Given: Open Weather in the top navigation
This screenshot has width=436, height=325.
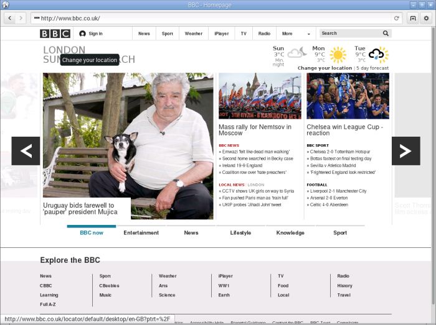Looking at the screenshot, I should (194, 34).
